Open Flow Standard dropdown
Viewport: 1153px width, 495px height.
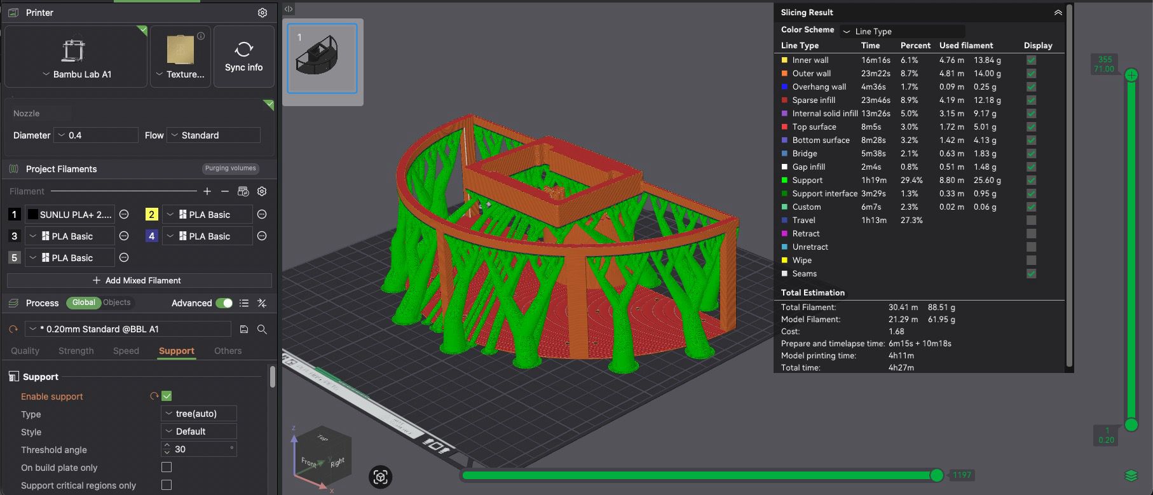pyautogui.click(x=213, y=135)
